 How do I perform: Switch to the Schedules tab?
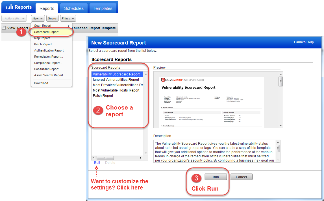pos(74,8)
